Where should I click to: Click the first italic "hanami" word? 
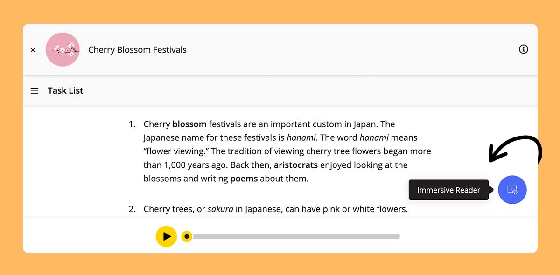coord(301,138)
